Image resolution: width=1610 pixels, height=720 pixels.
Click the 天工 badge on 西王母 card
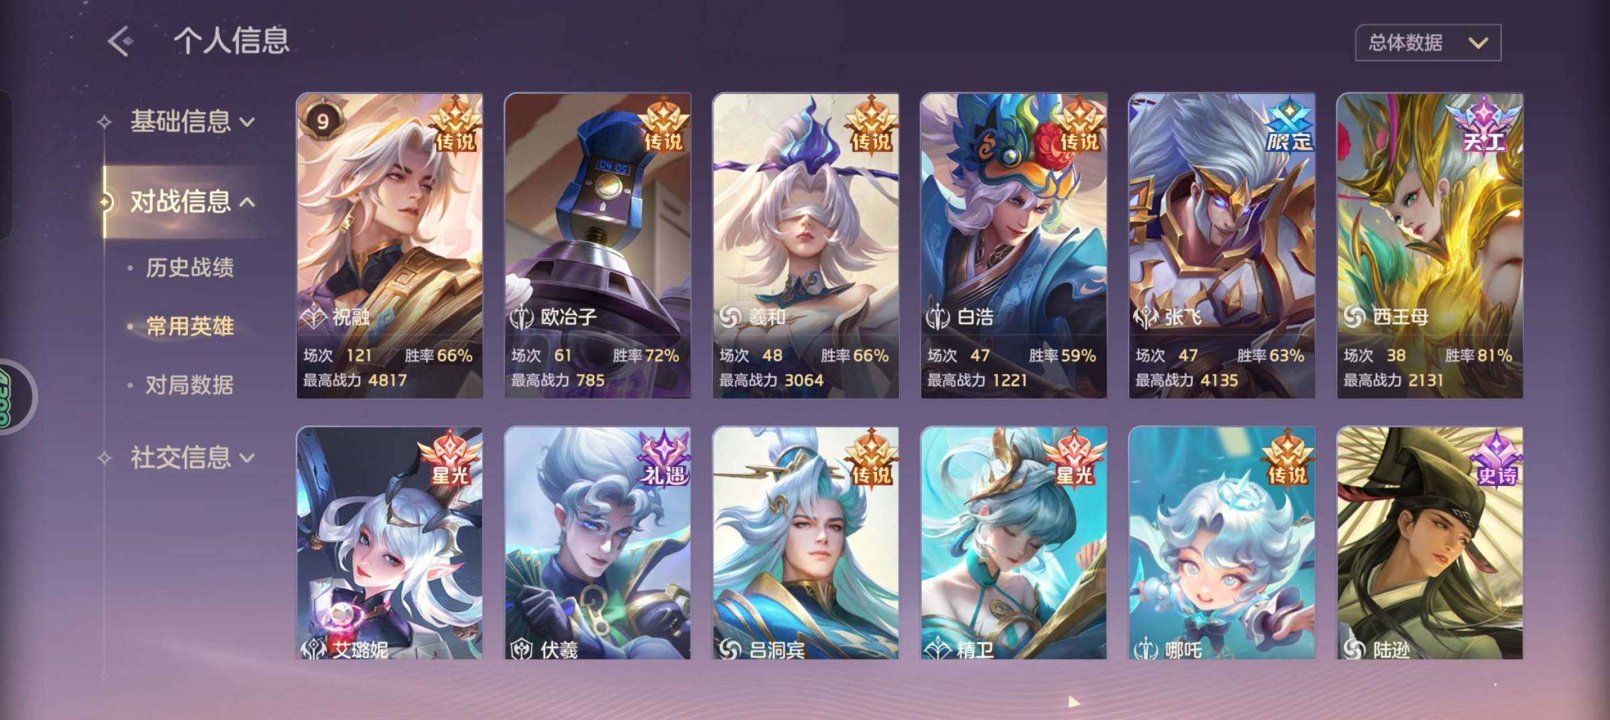point(1482,125)
